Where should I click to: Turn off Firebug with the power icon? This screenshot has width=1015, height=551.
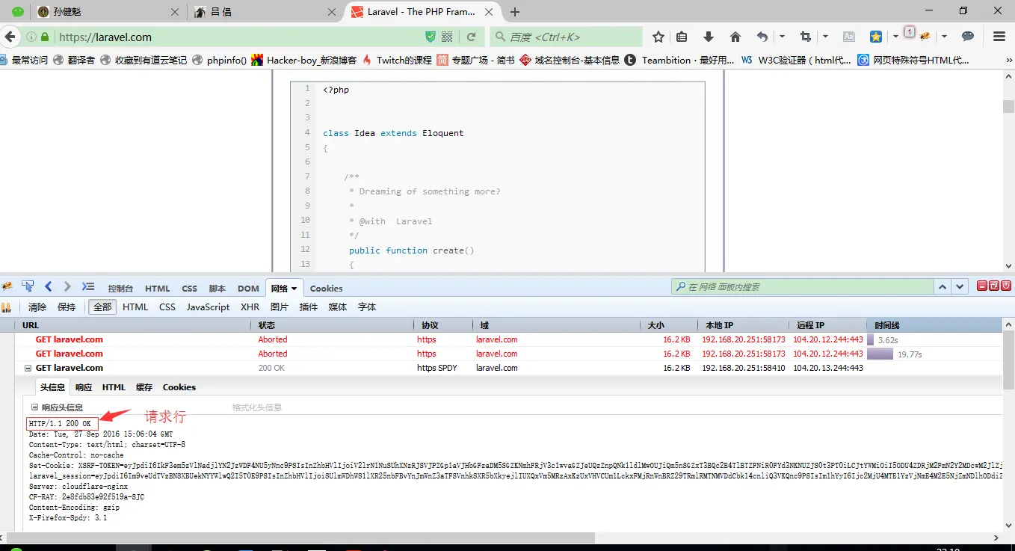(x=1006, y=286)
